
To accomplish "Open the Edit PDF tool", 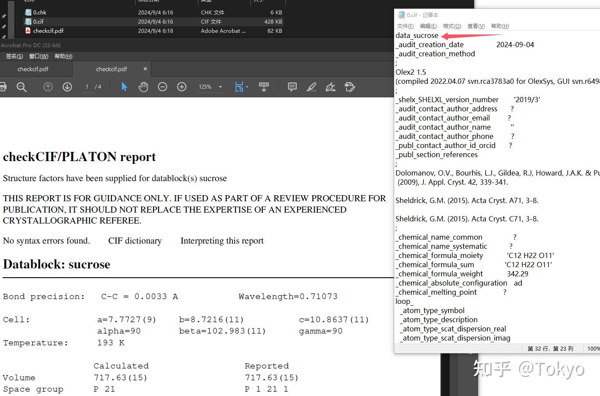I will (350, 87).
